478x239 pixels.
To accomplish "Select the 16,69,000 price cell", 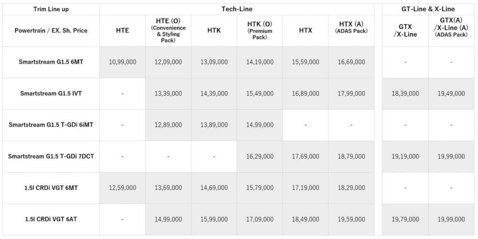I will [x=351, y=62].
